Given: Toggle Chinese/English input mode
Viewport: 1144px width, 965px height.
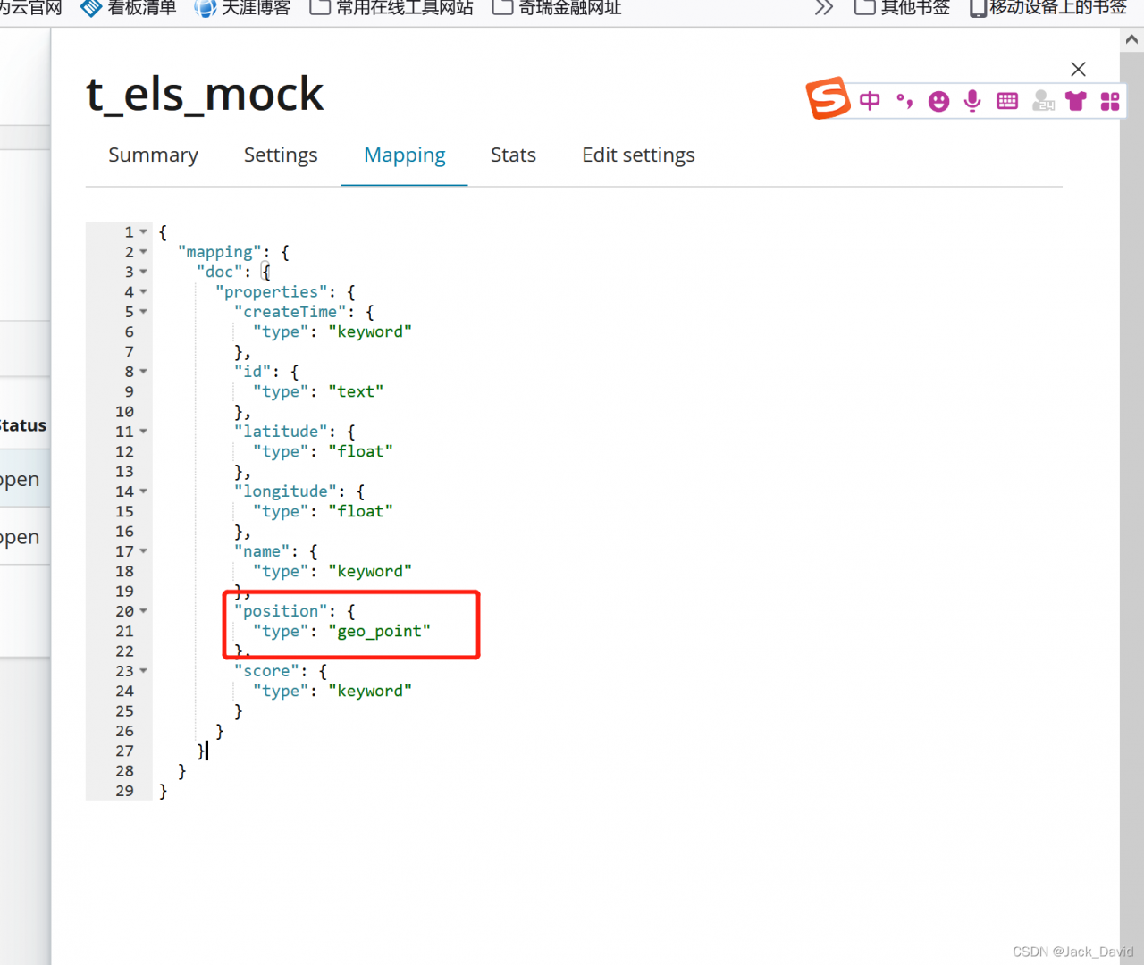Looking at the screenshot, I should (870, 101).
